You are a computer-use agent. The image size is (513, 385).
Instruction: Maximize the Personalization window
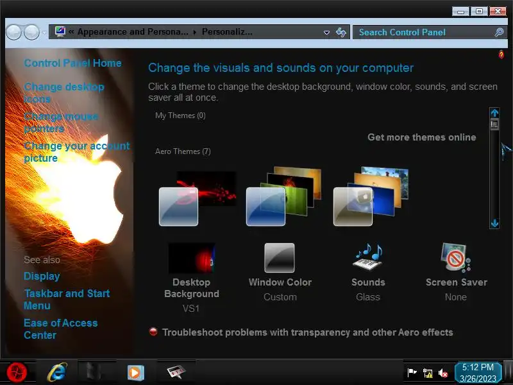point(479,12)
